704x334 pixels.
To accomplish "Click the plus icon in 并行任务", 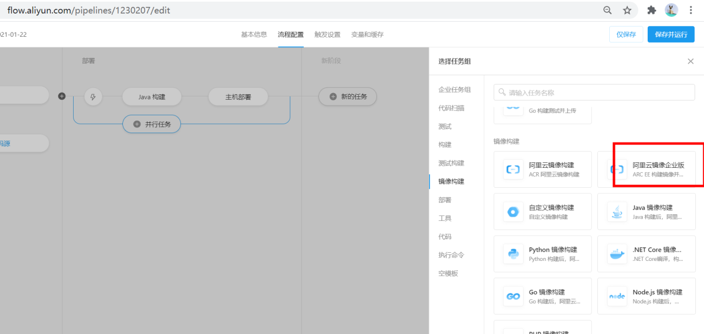I will point(137,124).
